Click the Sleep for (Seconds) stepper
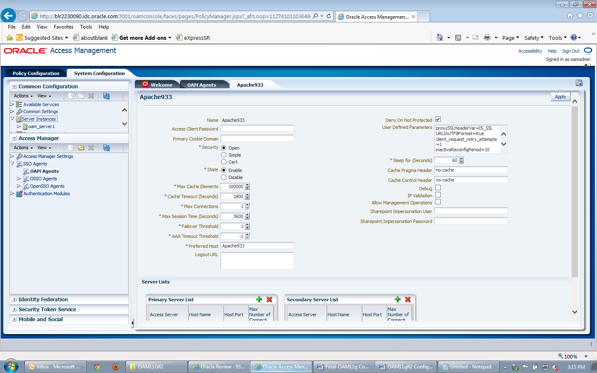 [x=461, y=160]
